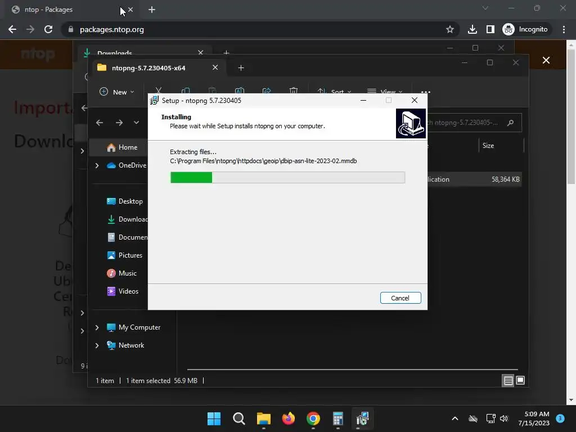Open Windows taskbar Search
Viewport: 576px width, 432px height.
click(x=238, y=418)
